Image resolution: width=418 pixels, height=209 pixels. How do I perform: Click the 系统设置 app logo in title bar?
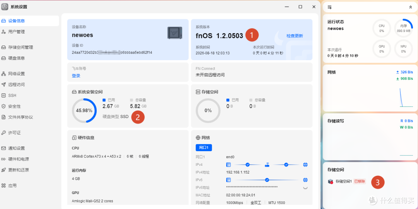coord(5,7)
